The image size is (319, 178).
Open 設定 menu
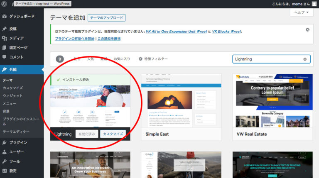click(x=22, y=171)
